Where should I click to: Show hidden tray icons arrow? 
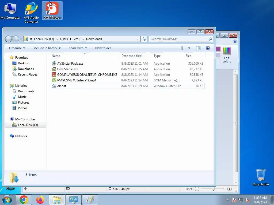click(227, 200)
